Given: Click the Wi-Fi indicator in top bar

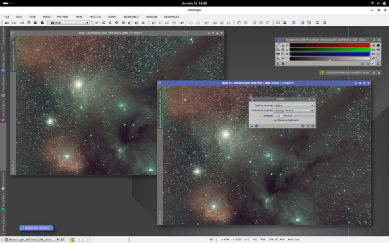Looking at the screenshot, I should [x=373, y=3].
